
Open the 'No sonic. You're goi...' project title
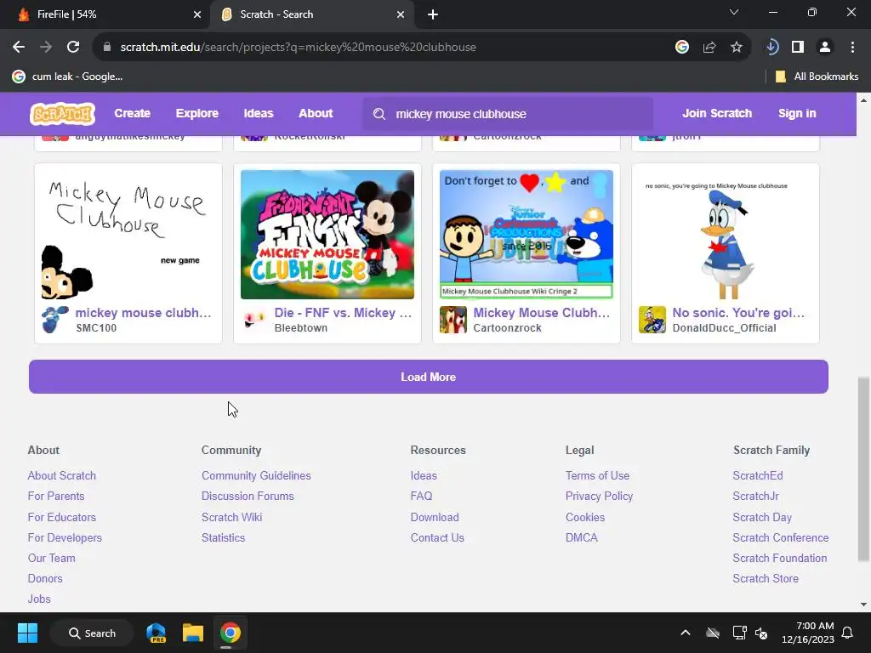[x=739, y=313]
